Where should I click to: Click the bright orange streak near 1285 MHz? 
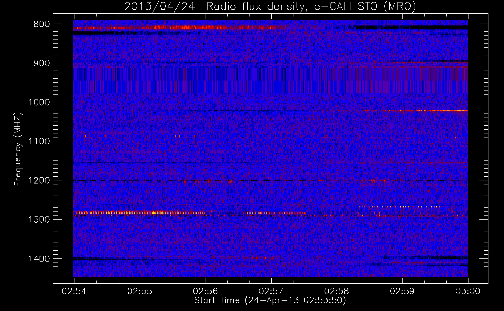[x=140, y=212]
